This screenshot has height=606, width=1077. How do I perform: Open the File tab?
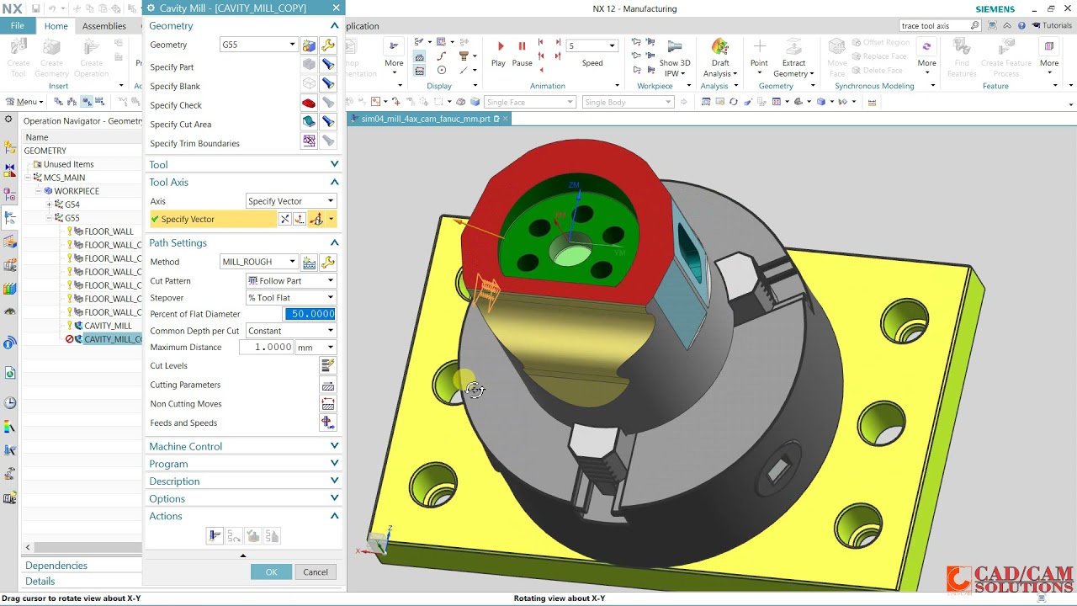(17, 26)
